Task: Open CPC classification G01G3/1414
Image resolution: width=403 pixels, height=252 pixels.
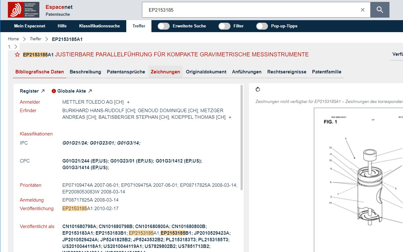Action: click(x=85, y=168)
